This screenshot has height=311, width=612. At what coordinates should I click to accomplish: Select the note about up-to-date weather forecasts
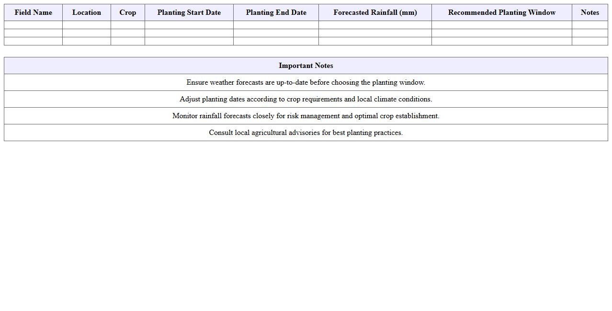tap(306, 82)
